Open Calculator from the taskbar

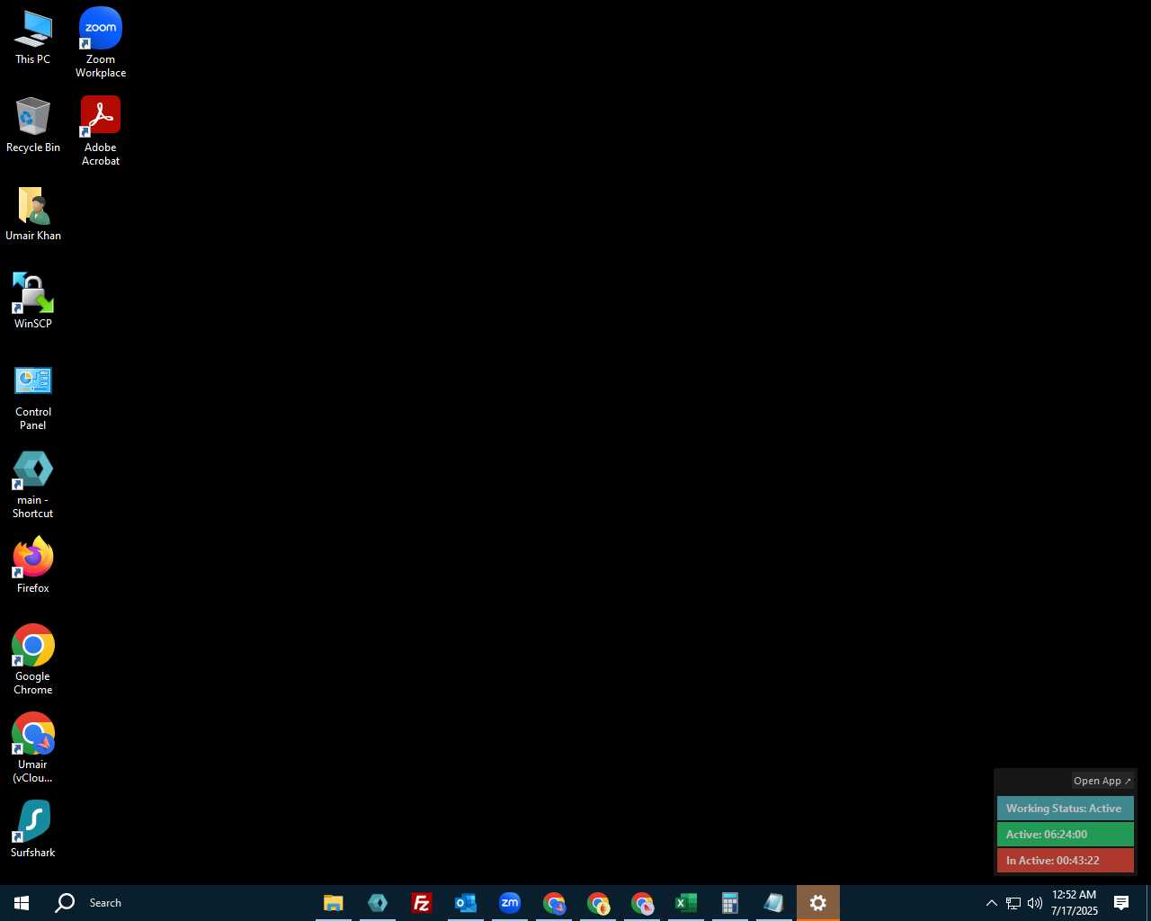(730, 903)
